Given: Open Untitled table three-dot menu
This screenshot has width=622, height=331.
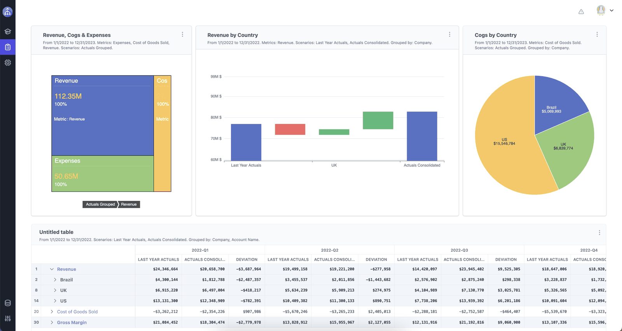Looking at the screenshot, I should coord(599,233).
